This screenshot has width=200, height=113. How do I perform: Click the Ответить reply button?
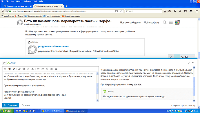click(x=11, y=105)
